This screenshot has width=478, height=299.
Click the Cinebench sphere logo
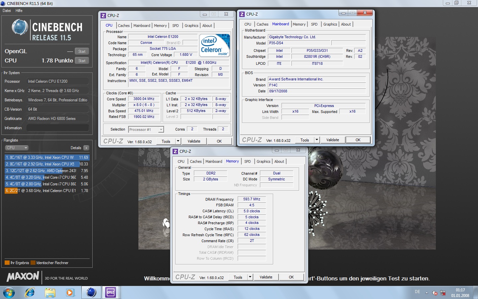click(x=20, y=27)
